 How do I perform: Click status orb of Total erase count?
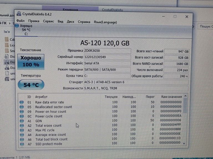click(x=22, y=126)
